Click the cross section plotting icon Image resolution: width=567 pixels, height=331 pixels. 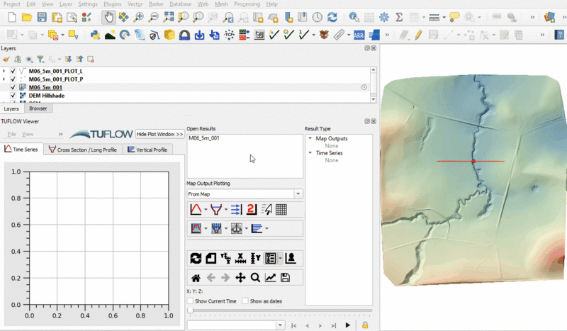pos(215,209)
